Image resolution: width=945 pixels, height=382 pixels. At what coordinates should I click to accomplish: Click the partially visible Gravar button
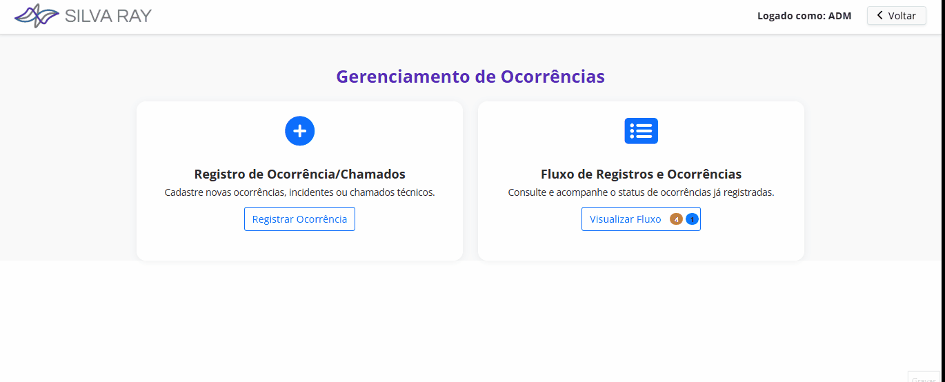coord(924,378)
